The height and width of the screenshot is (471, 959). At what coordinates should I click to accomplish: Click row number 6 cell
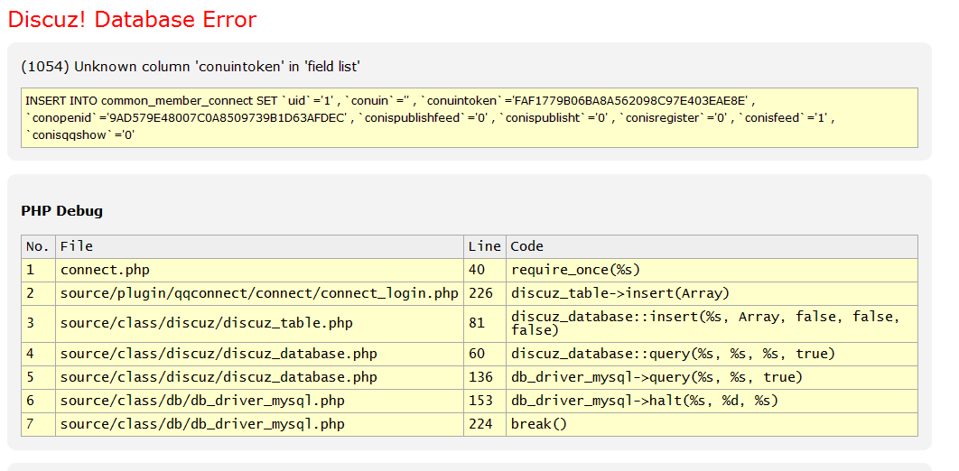pyautogui.click(x=38, y=401)
